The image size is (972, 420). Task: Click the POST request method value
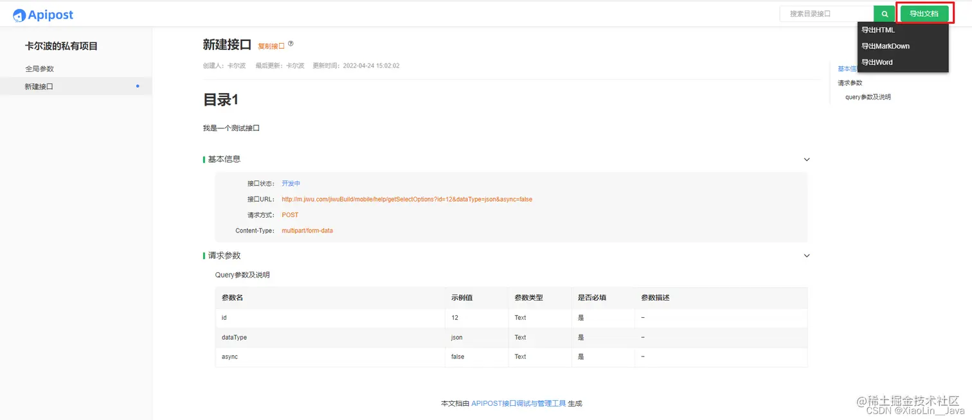(x=290, y=215)
